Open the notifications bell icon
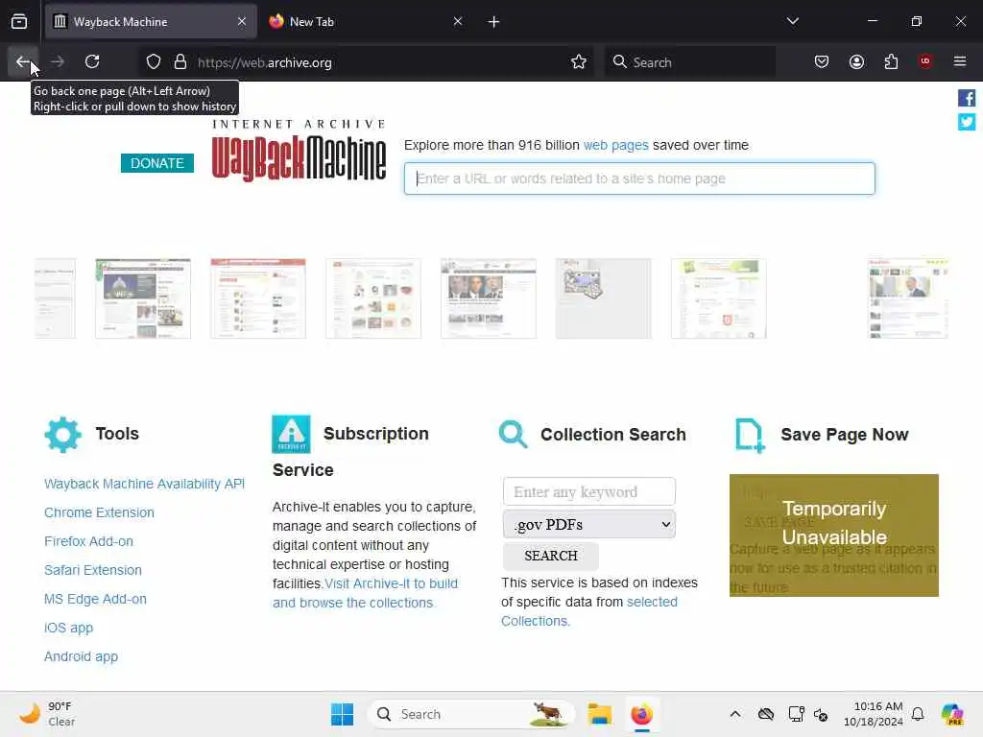Screen dimensions: 983x737 click(x=918, y=714)
